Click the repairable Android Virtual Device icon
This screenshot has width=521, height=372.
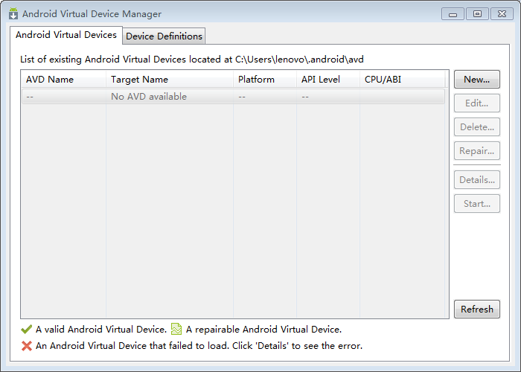click(176, 329)
